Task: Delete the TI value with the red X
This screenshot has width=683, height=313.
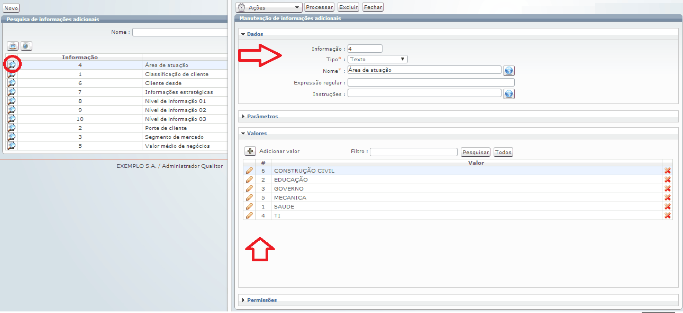Action: tap(668, 215)
